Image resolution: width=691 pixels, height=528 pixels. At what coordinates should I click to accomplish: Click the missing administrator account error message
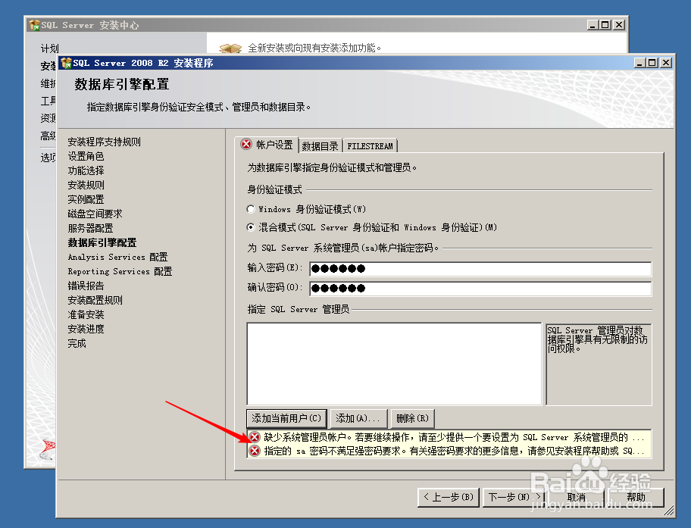[454, 437]
